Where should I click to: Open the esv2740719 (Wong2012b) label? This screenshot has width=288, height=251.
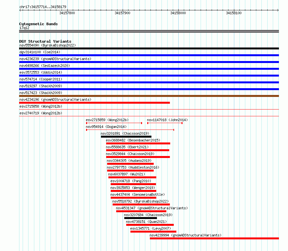click(x=41, y=113)
